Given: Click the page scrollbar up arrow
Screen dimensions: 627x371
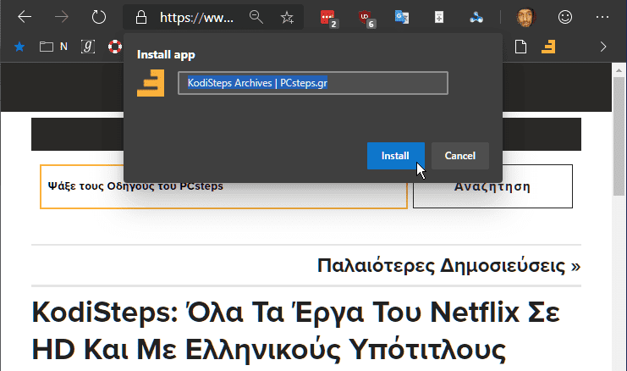Looking at the screenshot, I should pos(619,70).
